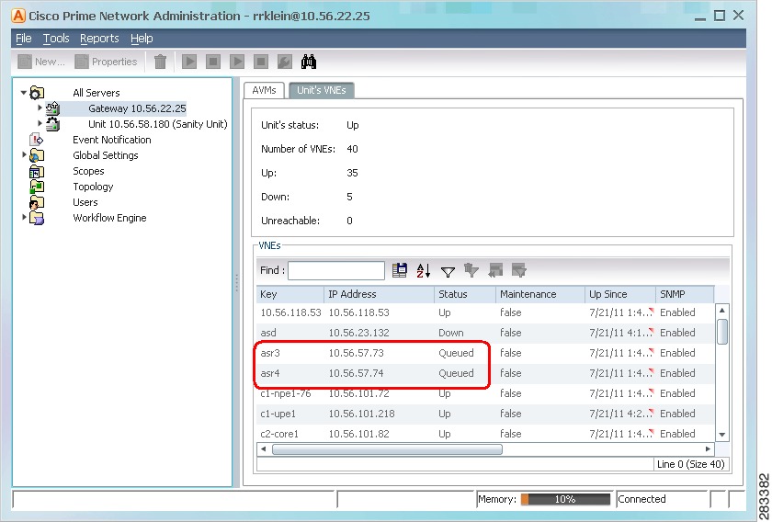Viewport: 772px width, 522px height.
Task: Click the horizontal scrollbar thumb in VNEs table
Action: point(387,449)
